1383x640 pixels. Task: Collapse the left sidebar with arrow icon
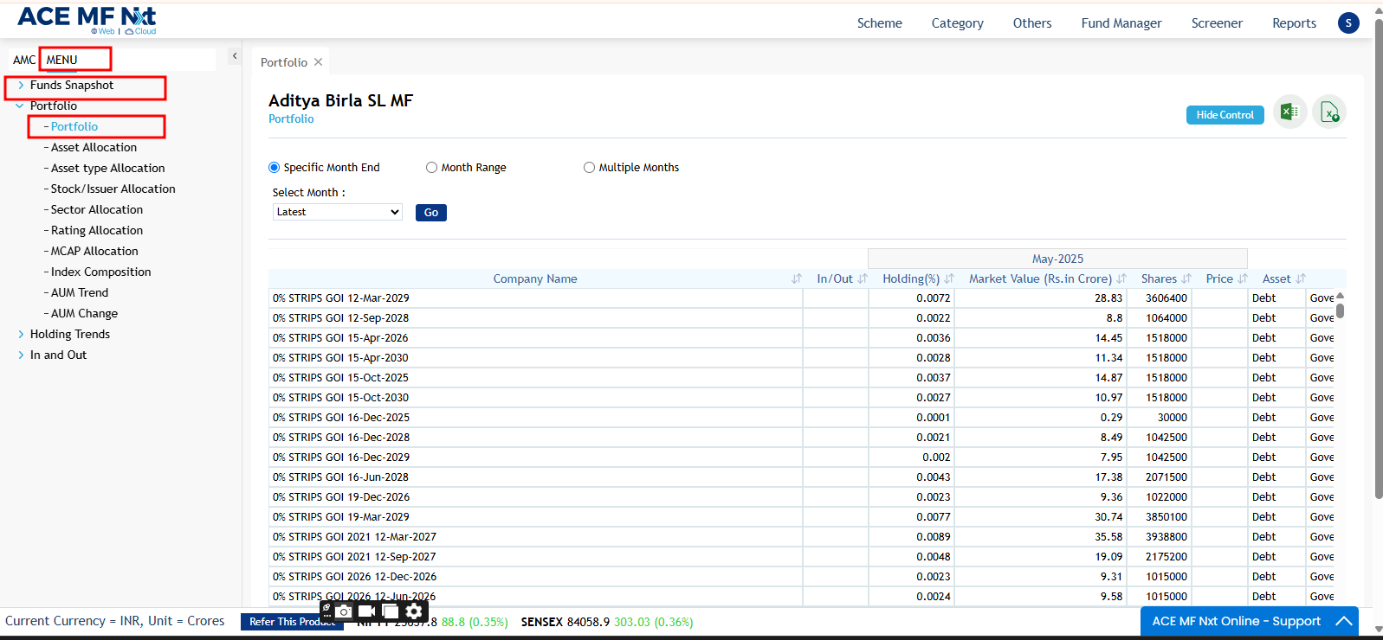234,56
